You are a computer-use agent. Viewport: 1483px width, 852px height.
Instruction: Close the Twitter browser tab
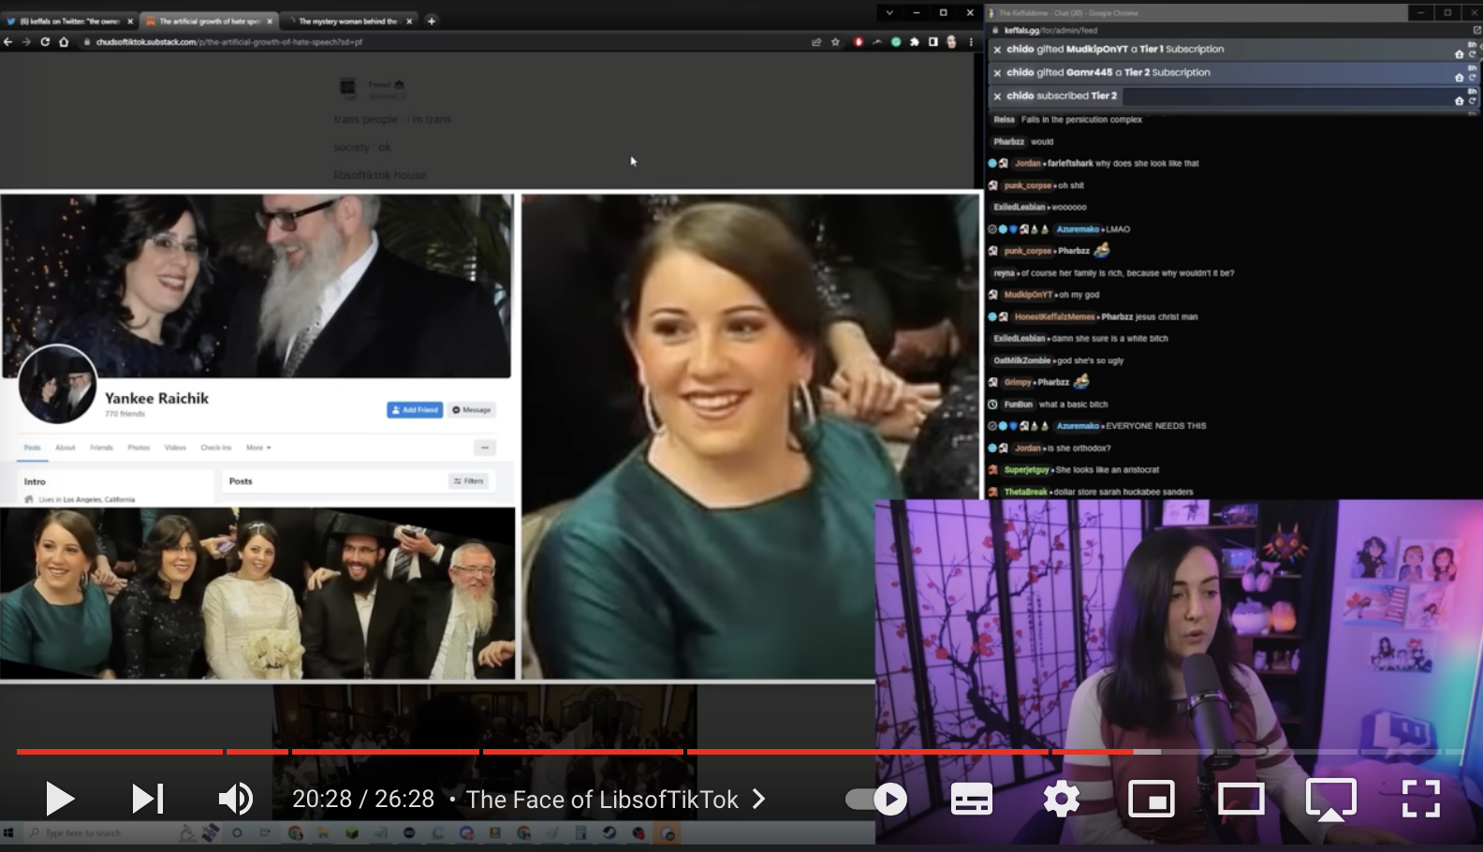[x=130, y=21]
